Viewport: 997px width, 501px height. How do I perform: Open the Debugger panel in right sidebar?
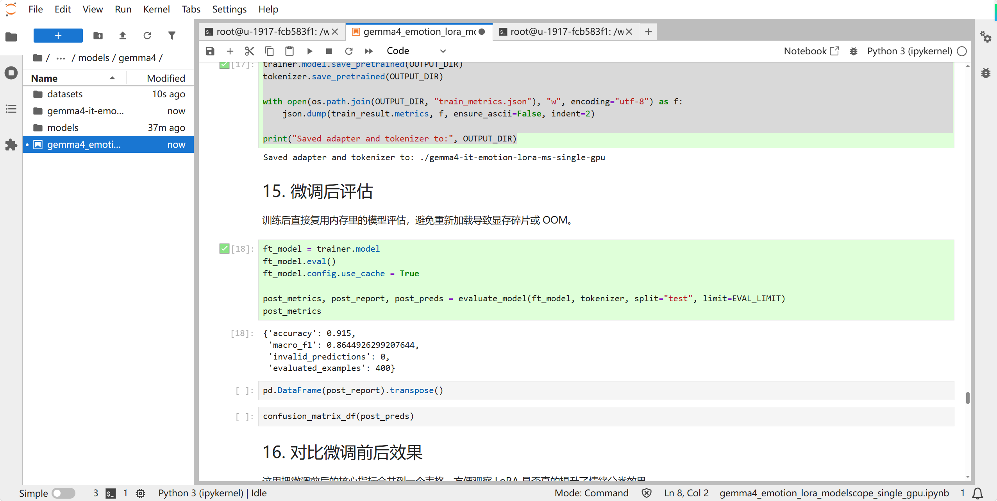click(x=986, y=73)
